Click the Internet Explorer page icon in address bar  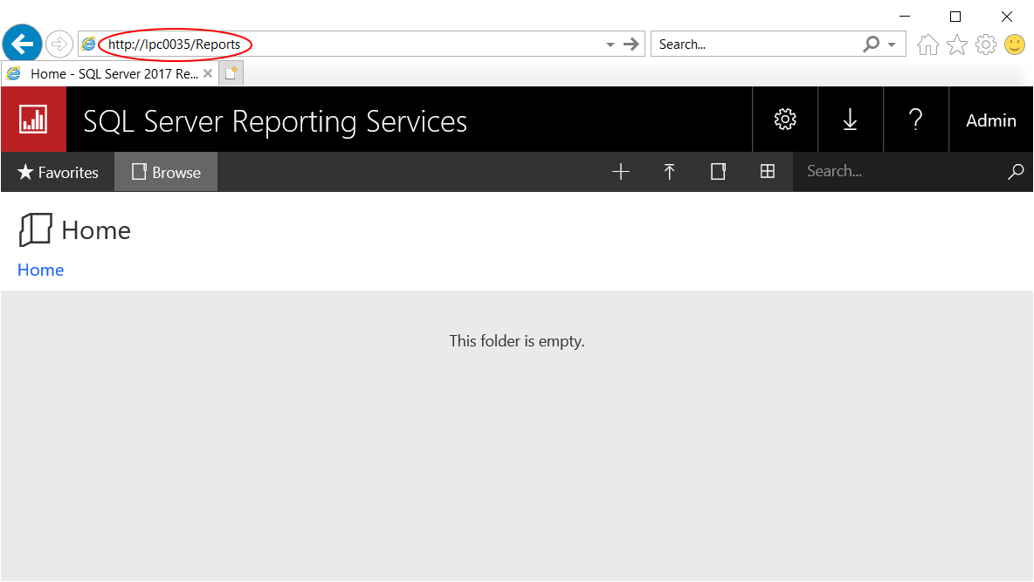click(88, 45)
